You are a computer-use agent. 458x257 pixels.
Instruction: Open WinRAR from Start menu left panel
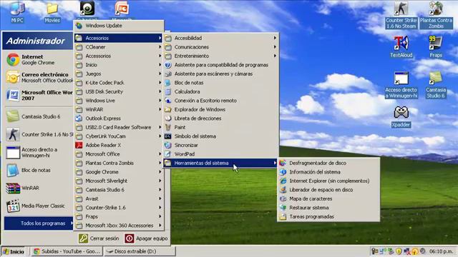point(38,188)
